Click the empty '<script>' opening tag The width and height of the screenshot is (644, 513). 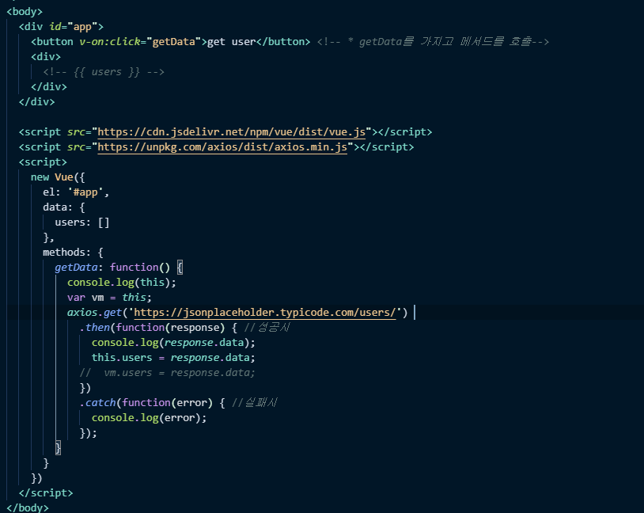(43, 162)
